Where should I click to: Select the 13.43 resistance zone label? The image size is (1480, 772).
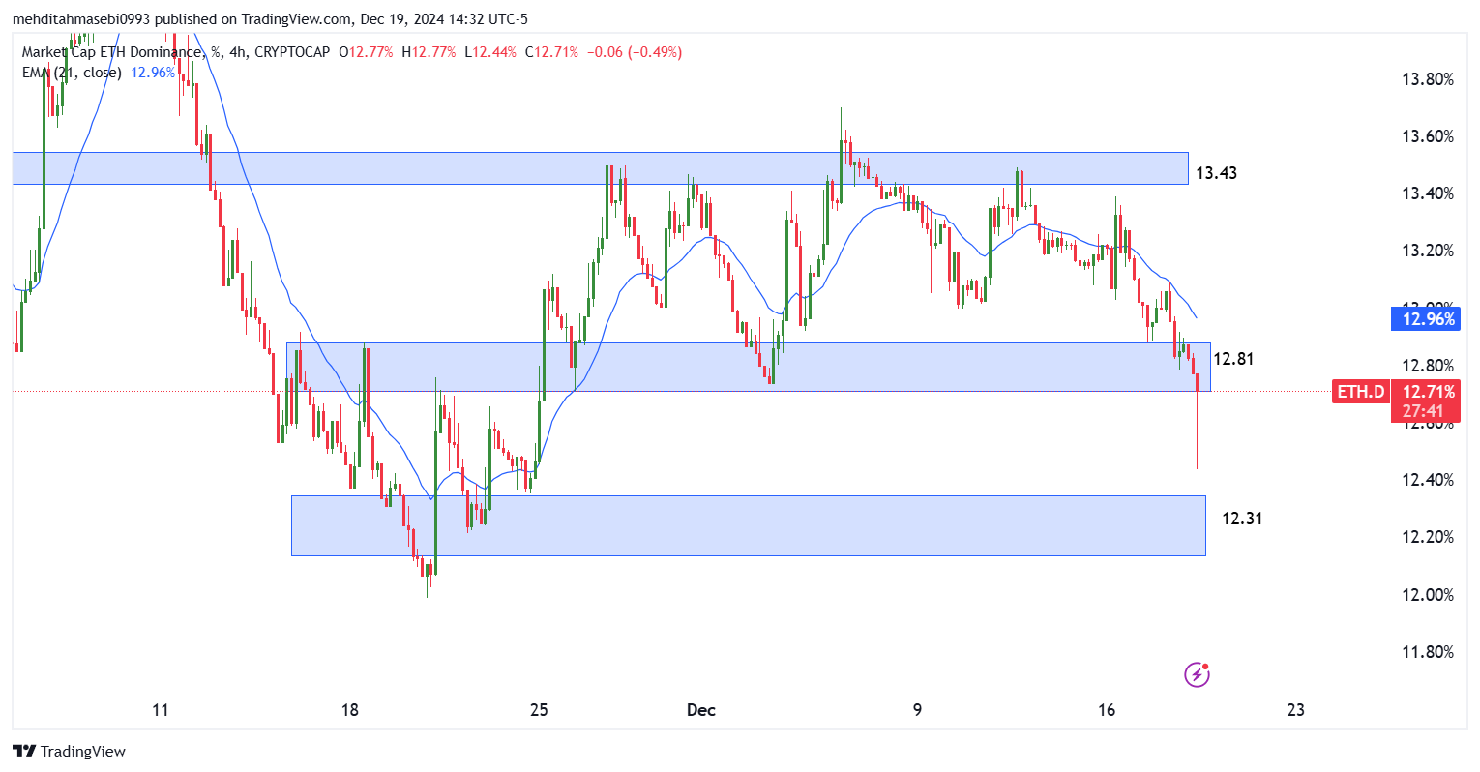(x=1216, y=173)
